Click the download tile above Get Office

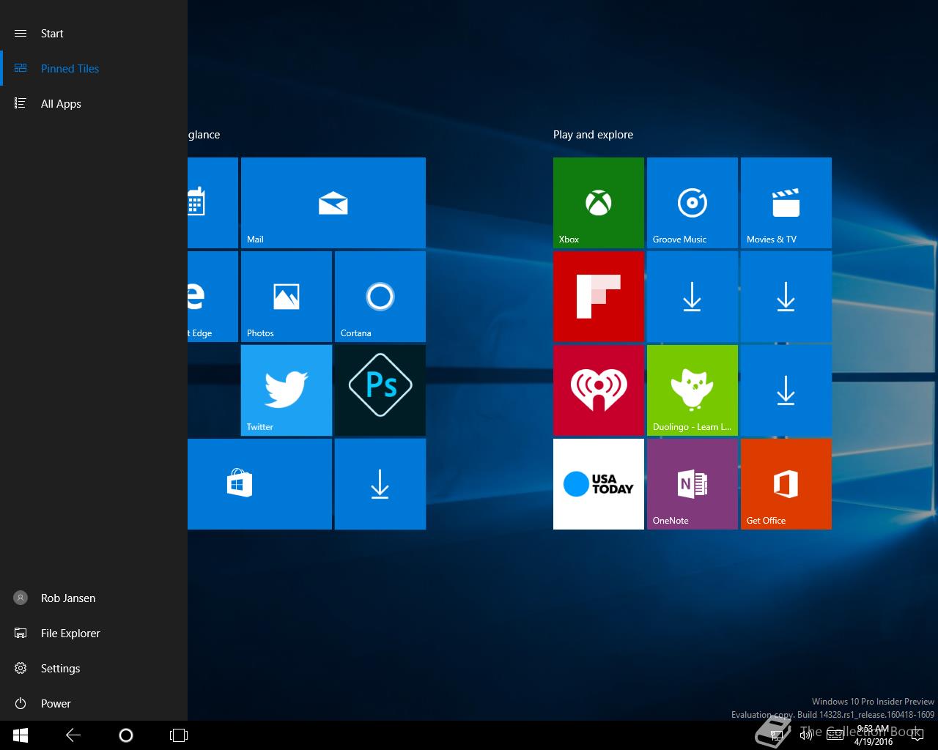point(786,390)
